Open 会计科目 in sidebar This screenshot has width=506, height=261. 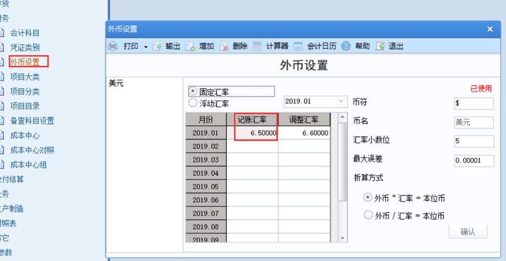pyautogui.click(x=25, y=33)
